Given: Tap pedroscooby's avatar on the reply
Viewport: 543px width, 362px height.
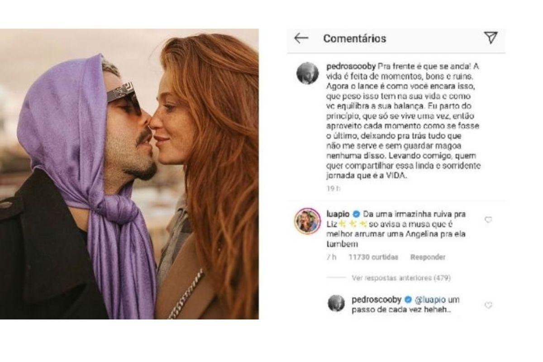Looking at the screenshot, I should (336, 303).
